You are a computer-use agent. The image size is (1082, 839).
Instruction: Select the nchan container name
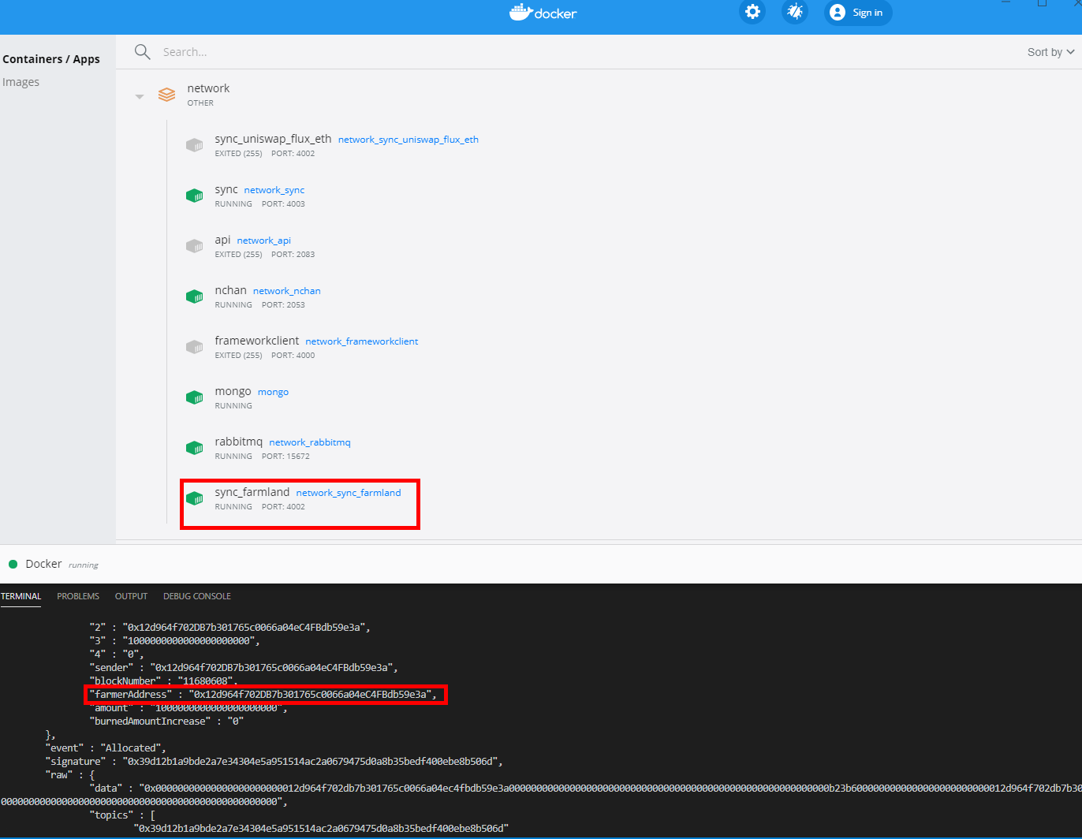pyautogui.click(x=230, y=290)
